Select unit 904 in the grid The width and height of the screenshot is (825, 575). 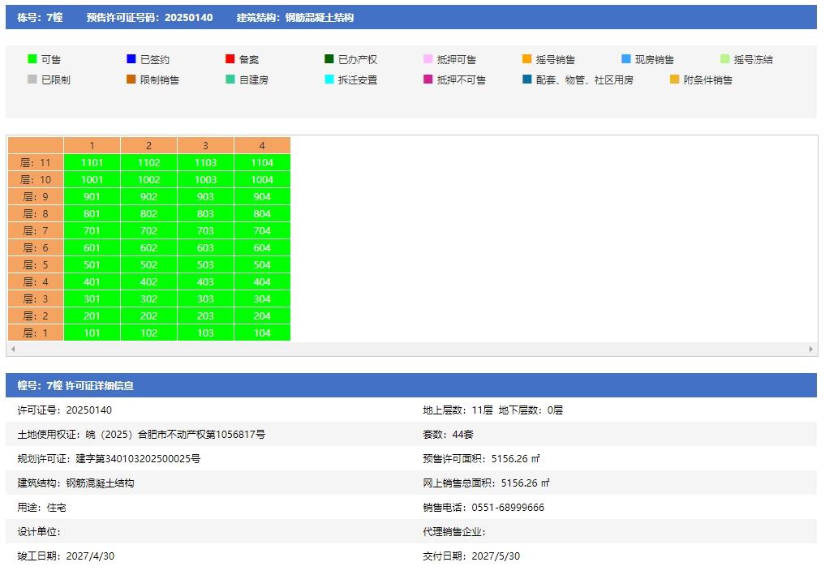tap(262, 197)
